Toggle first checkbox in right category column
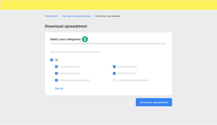This screenshot has width=217, height=125. click(x=114, y=67)
